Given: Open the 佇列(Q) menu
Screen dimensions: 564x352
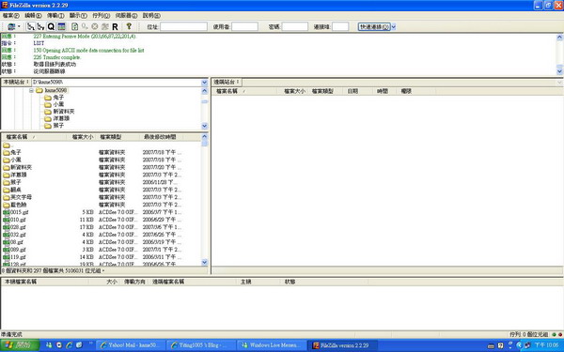Looking at the screenshot, I should (102, 15).
